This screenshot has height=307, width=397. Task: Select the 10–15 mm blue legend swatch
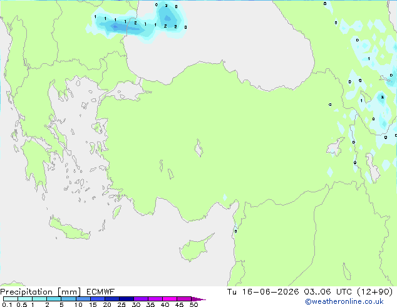pos(83,299)
